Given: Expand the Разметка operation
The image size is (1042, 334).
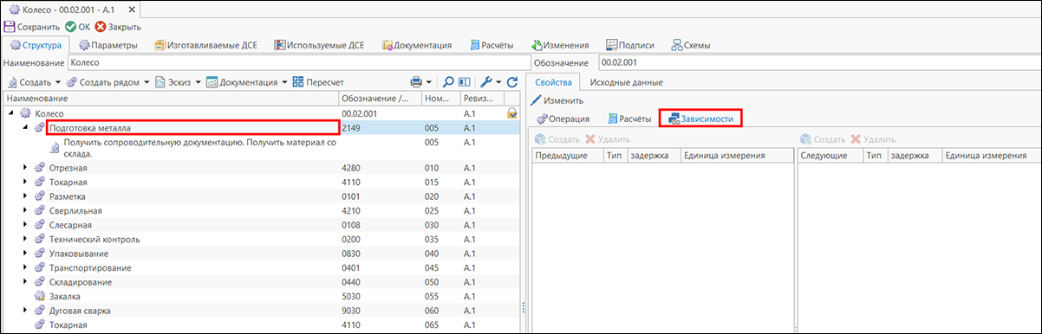Looking at the screenshot, I should pos(25,196).
